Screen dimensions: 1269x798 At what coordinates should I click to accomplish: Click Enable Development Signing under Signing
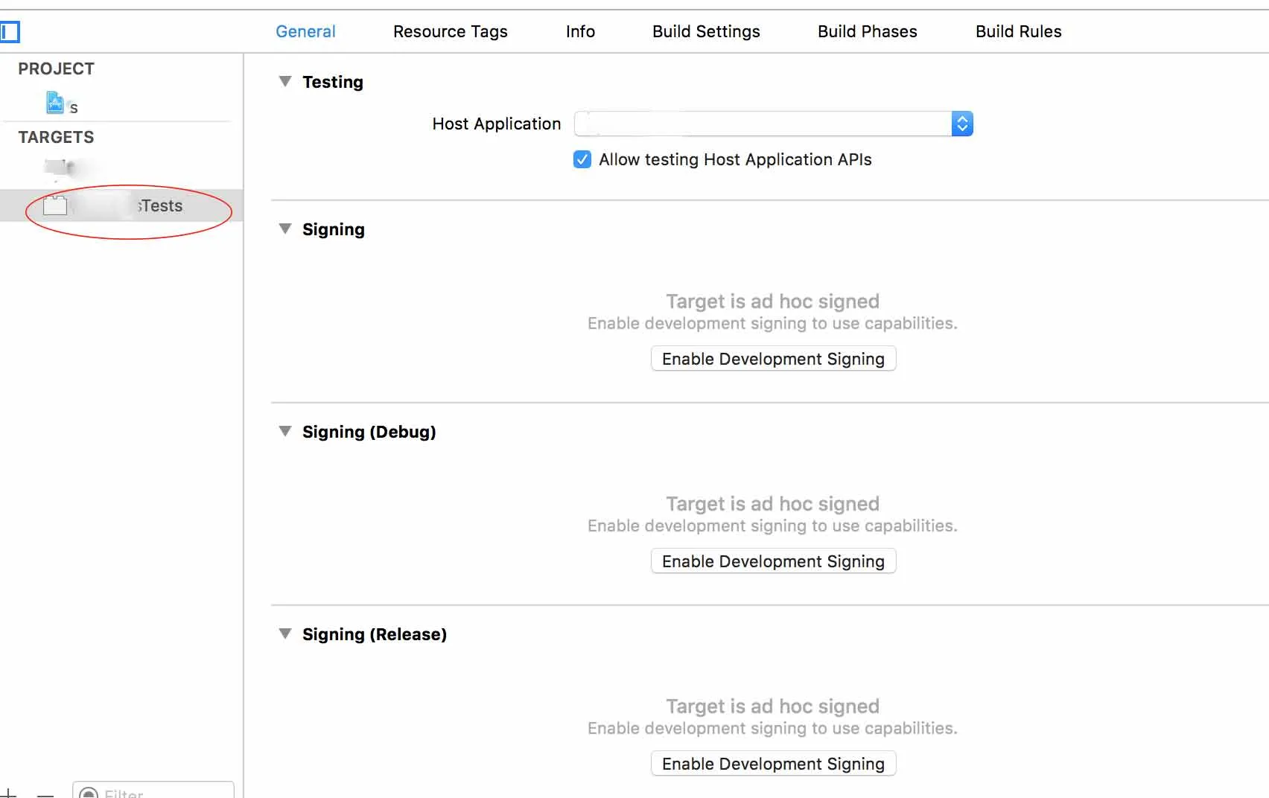point(773,359)
